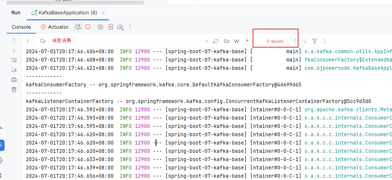
Task: Click the Run tool window title
Action: coord(16,13)
